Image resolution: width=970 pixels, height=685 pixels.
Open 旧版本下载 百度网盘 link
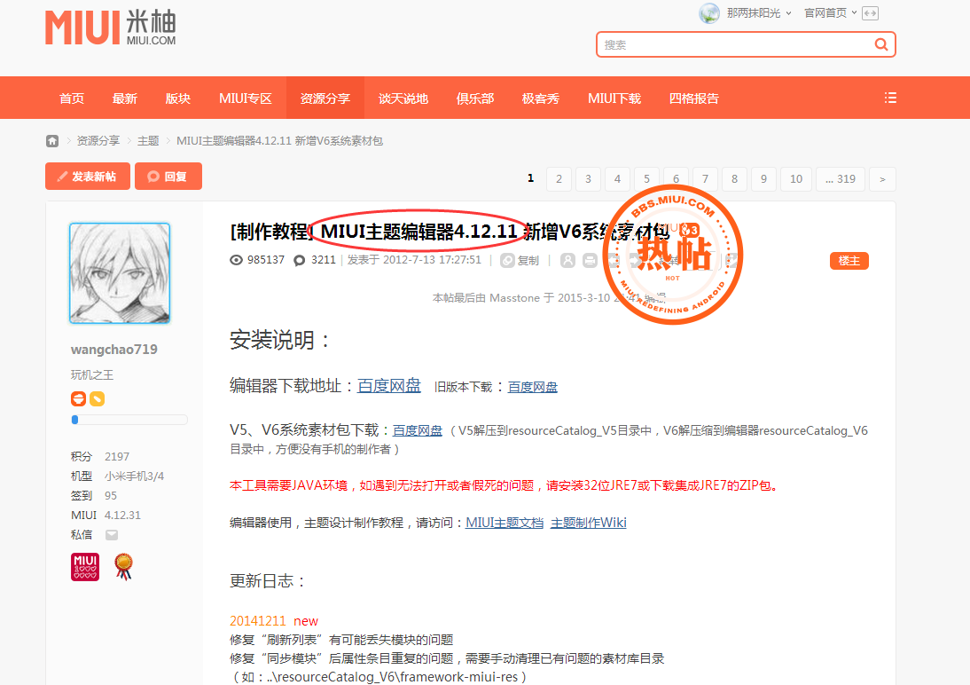pos(533,387)
